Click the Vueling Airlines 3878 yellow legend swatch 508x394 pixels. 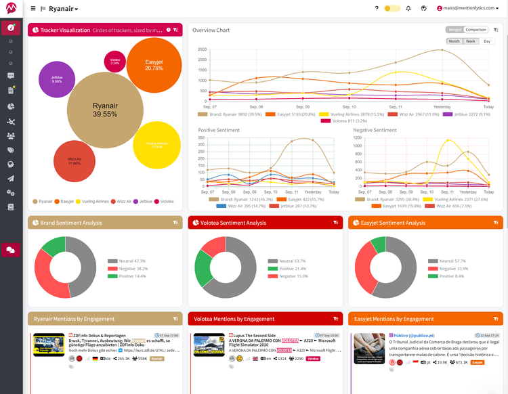click(324, 114)
